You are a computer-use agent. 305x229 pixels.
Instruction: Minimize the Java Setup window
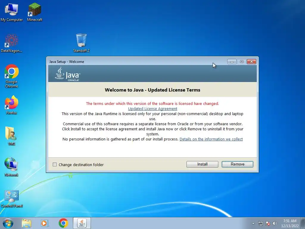click(x=232, y=62)
